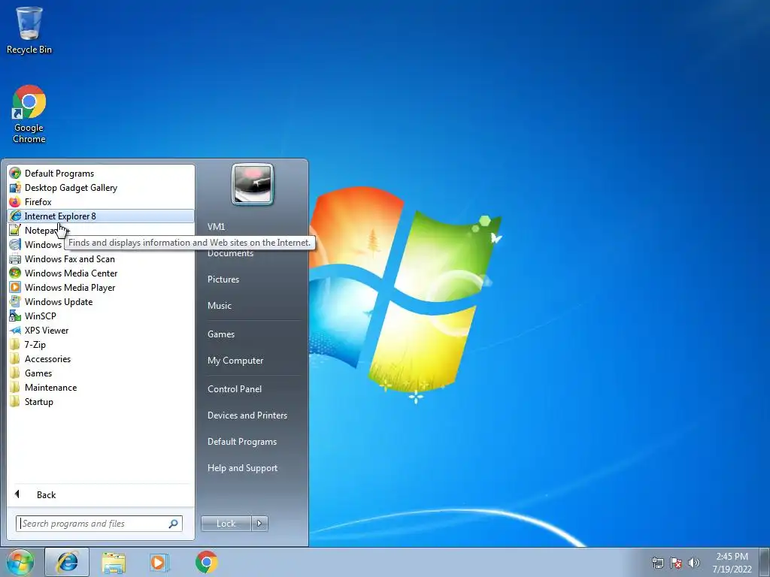Image resolution: width=770 pixels, height=577 pixels.
Task: Open Control Panel
Action: tap(235, 389)
